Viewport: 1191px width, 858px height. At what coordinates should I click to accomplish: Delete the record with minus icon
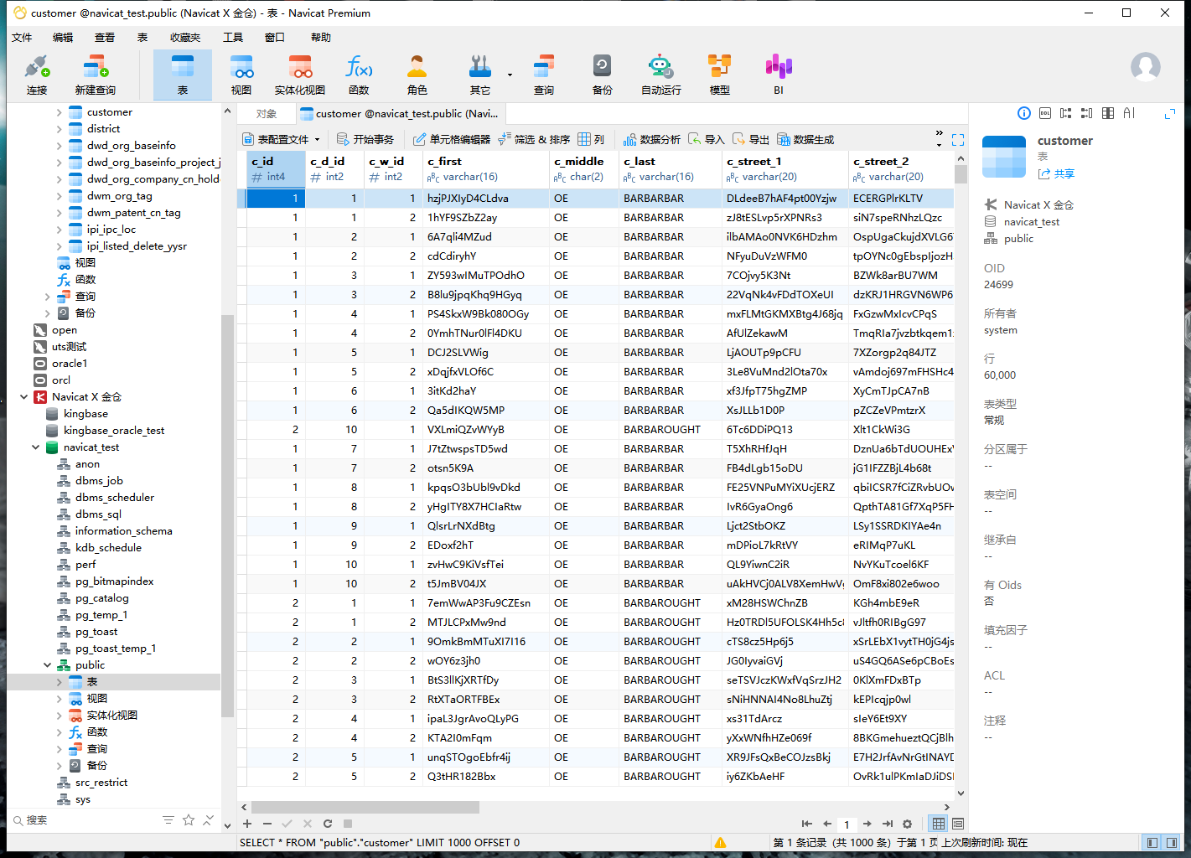point(267,824)
